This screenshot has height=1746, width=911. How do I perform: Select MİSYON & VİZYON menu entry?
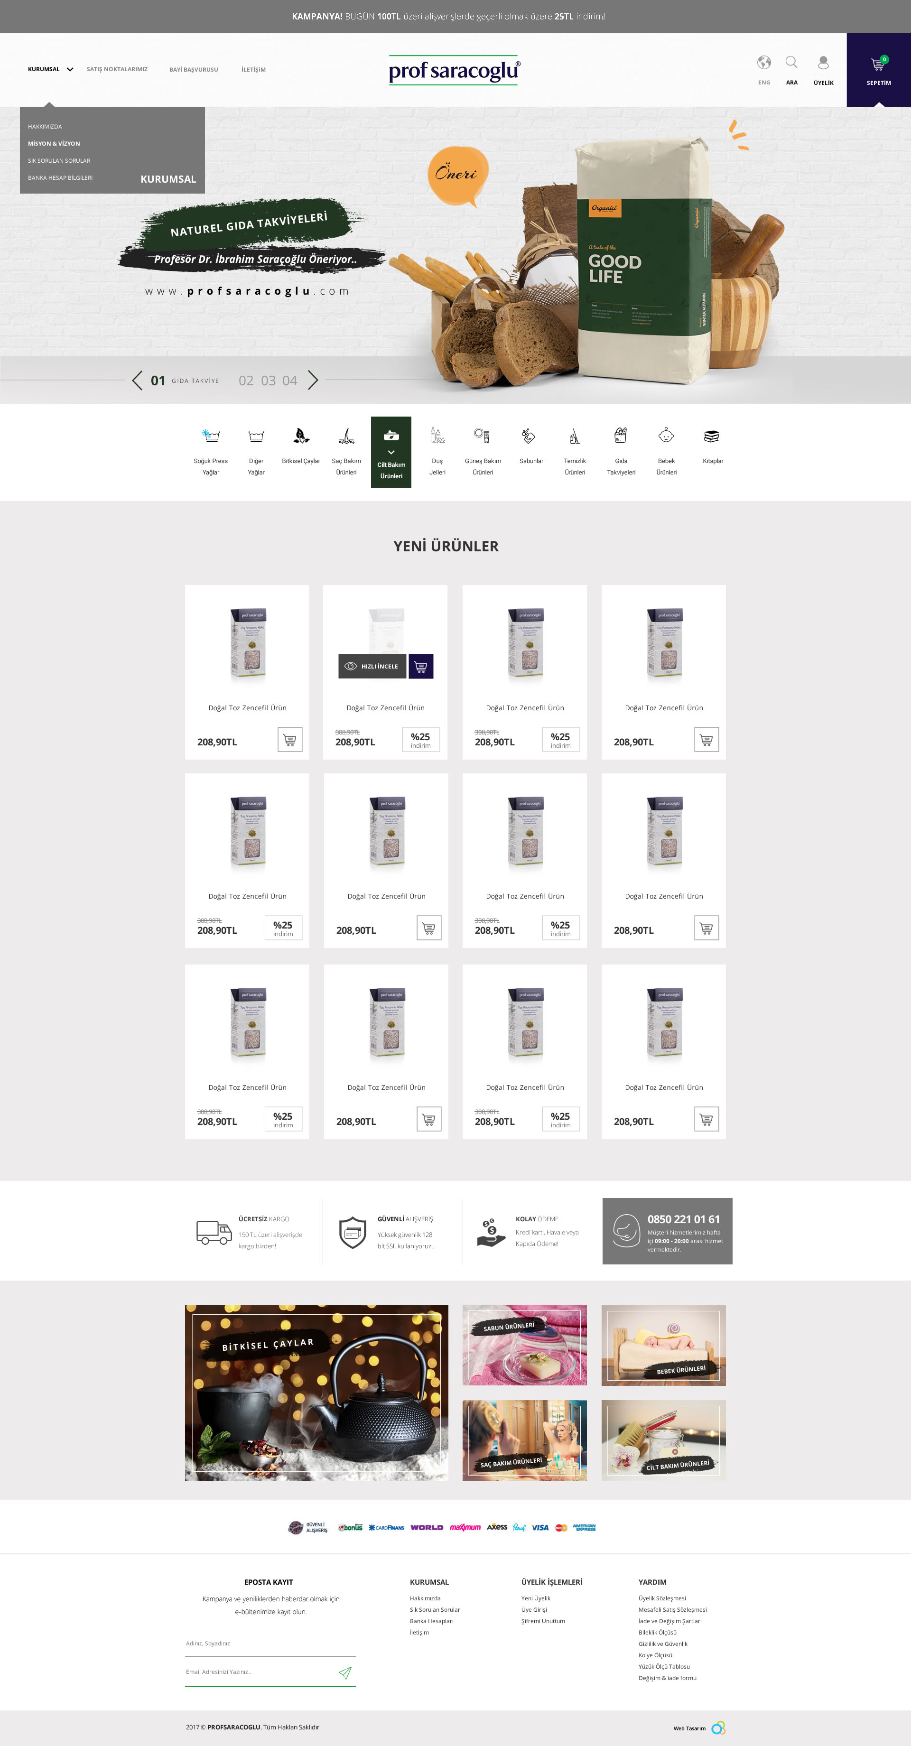coord(54,144)
